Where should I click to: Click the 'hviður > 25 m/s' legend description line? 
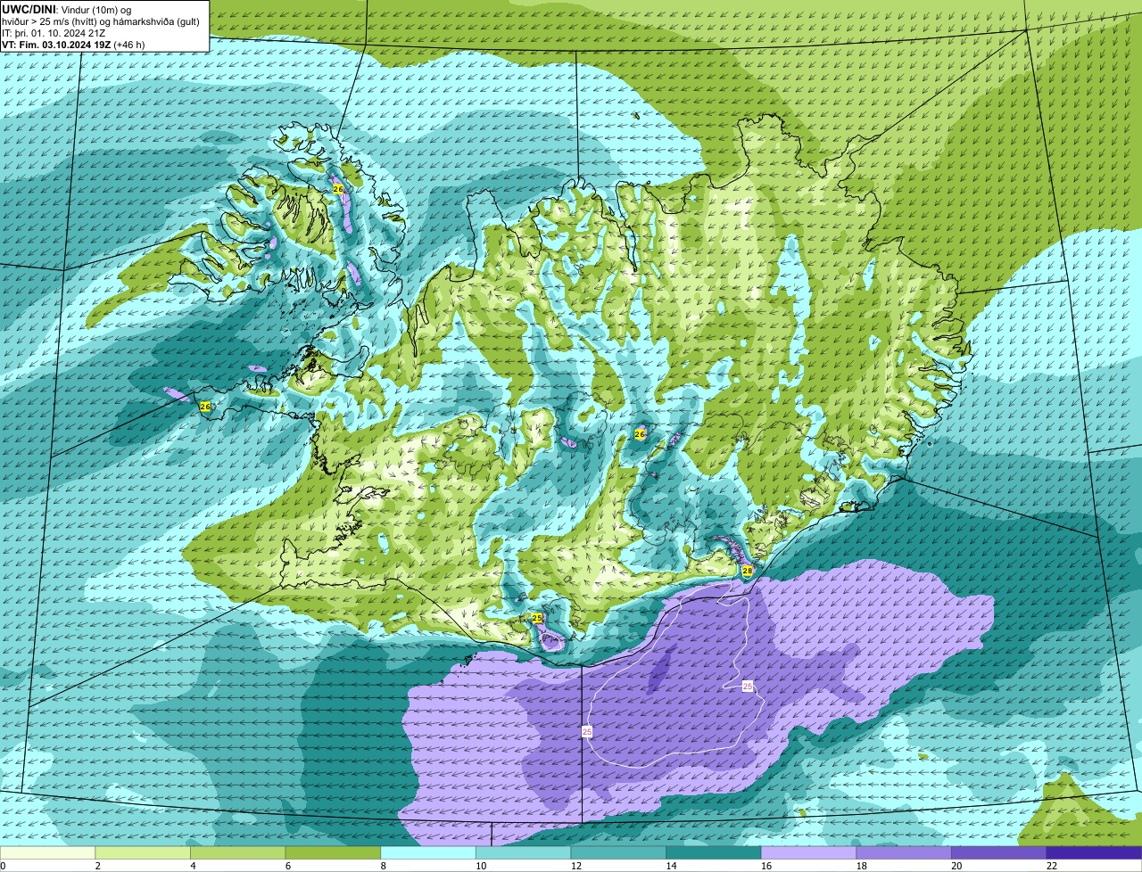point(100,21)
